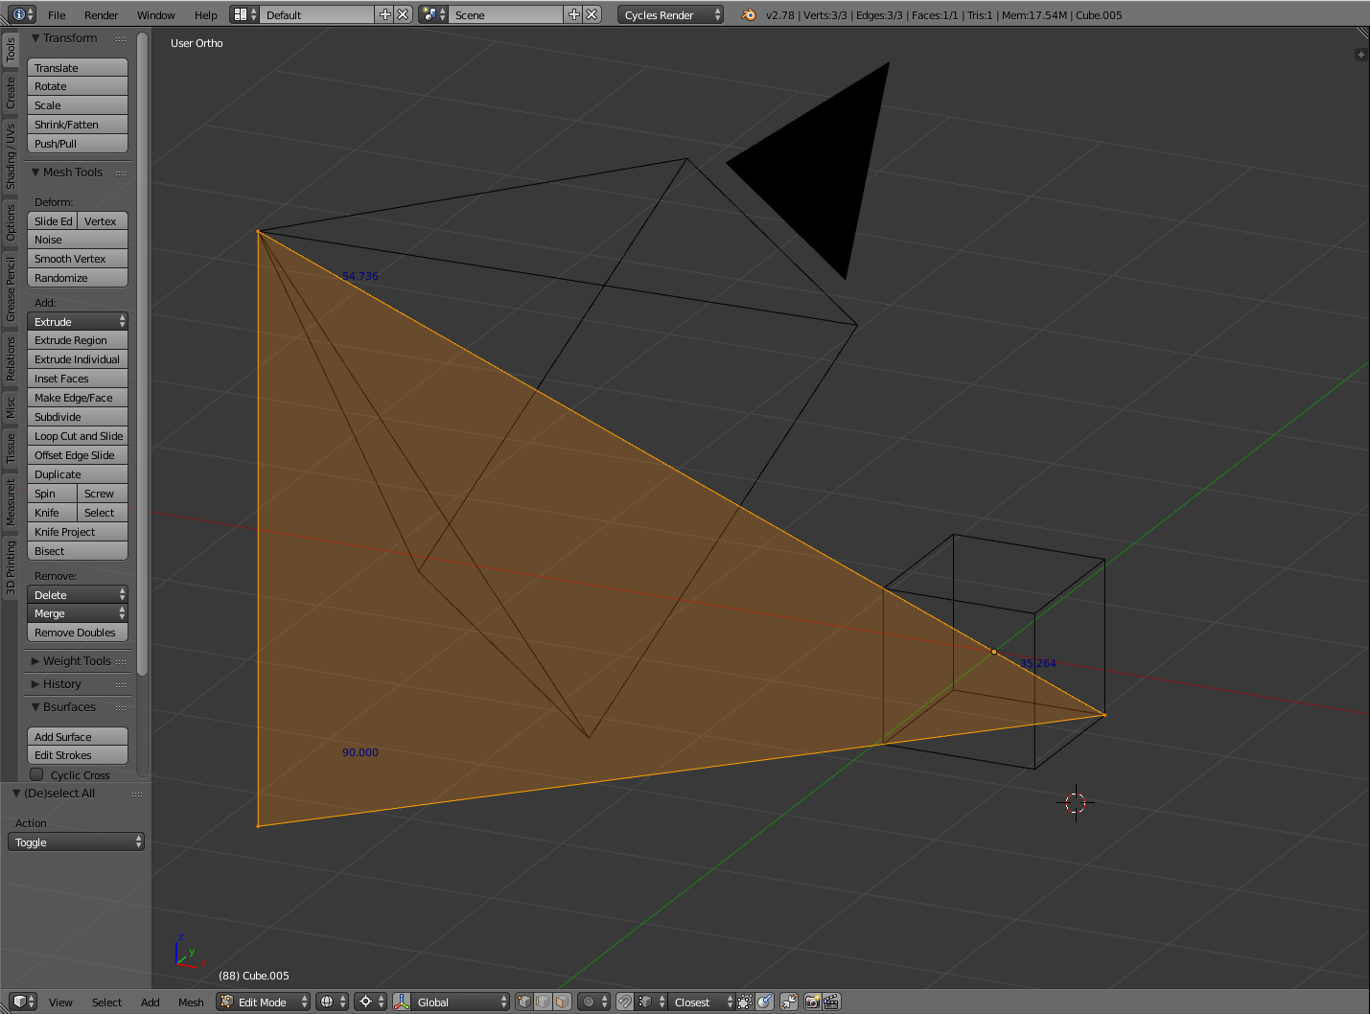Image resolution: width=1370 pixels, height=1014 pixels.
Task: Add a new scene with plus icon
Action: [x=574, y=14]
